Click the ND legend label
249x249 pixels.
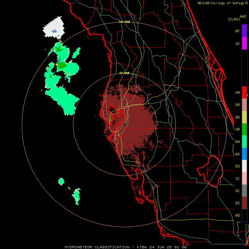point(237,216)
